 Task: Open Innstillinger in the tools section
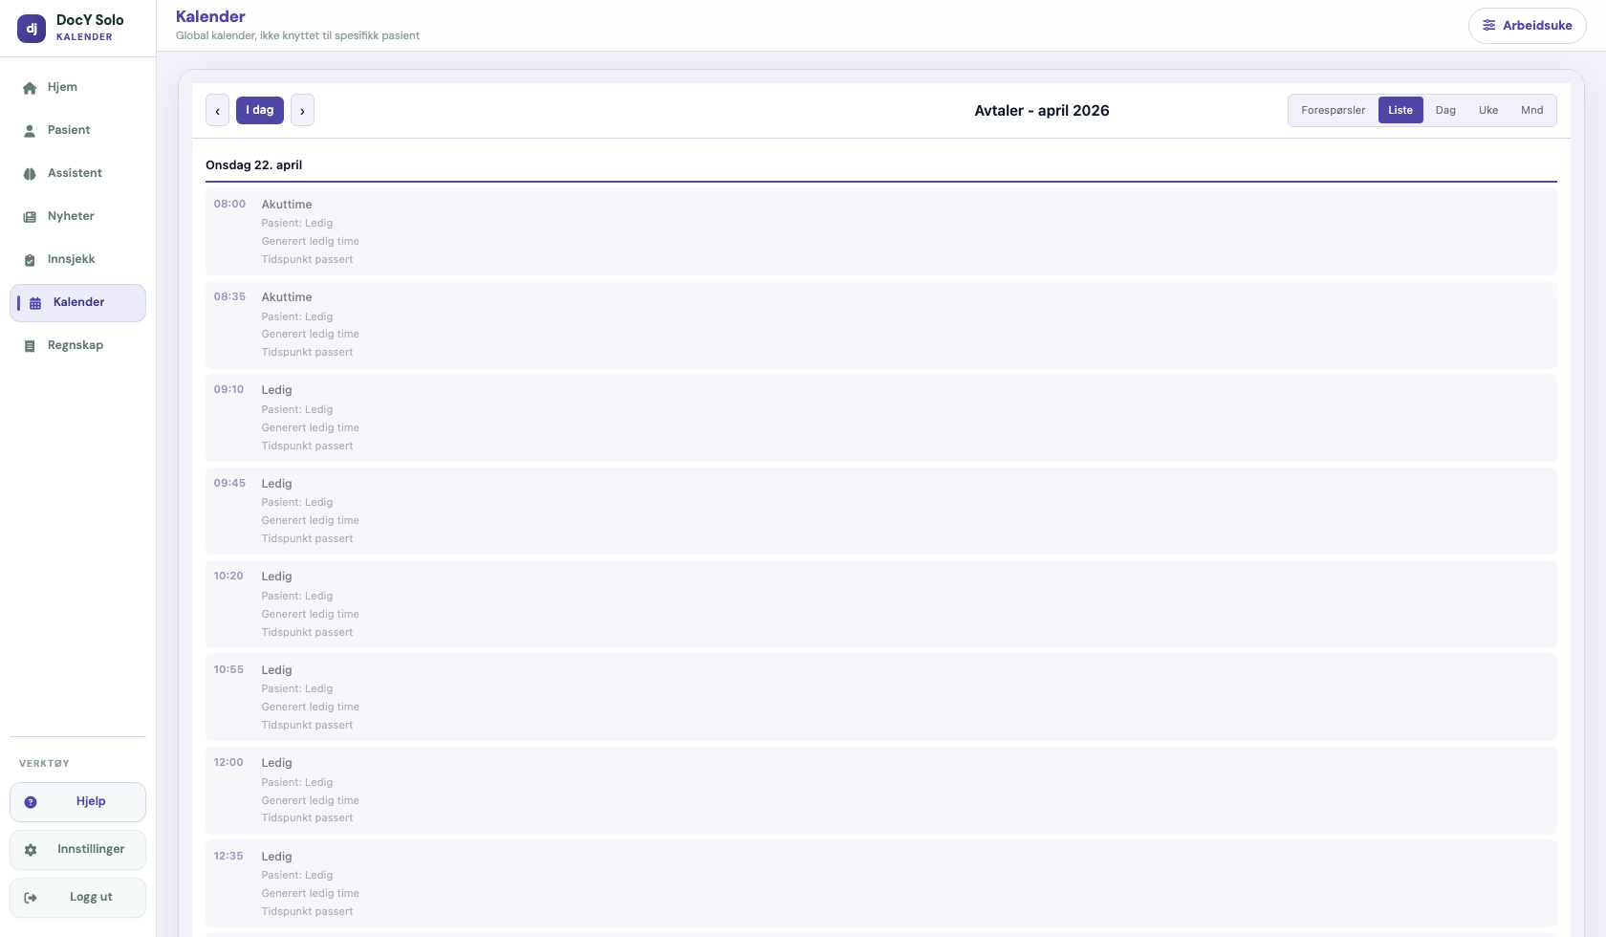pos(77,850)
